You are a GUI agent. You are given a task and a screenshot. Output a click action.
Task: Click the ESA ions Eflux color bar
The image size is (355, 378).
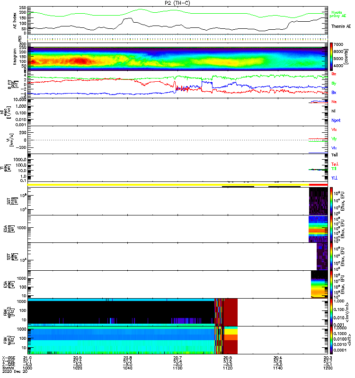(x=331, y=229)
